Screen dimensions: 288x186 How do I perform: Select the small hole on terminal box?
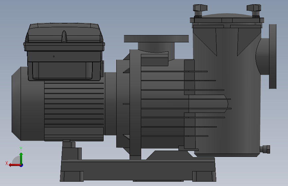(54, 56)
